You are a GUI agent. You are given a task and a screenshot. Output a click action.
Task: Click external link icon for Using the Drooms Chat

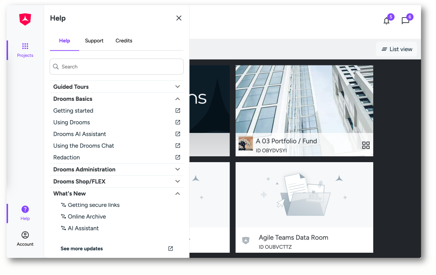(178, 146)
